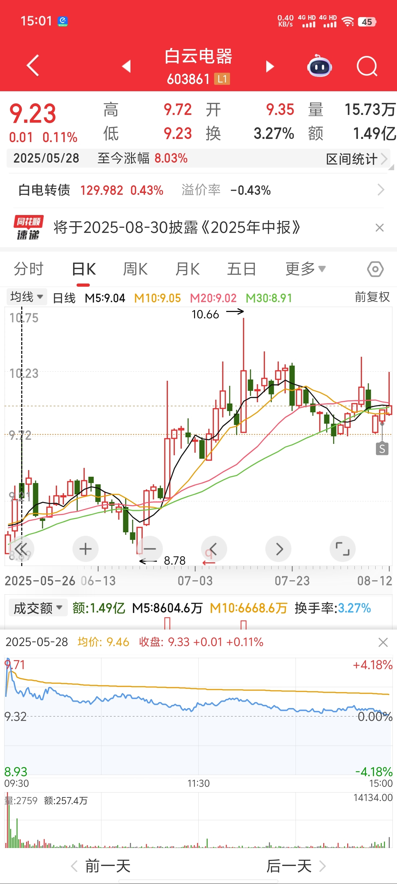Open 区间统计 range statistics
397x884 pixels.
[357, 159]
